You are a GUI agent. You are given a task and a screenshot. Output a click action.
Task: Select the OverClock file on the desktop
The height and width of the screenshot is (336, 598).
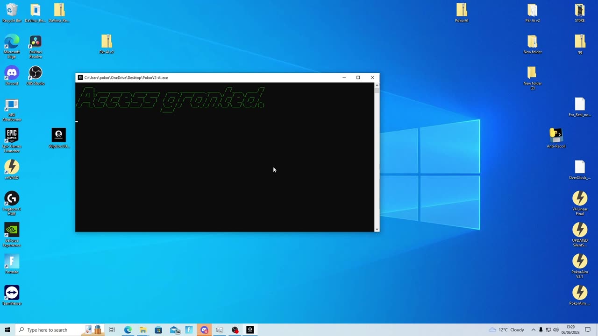[x=580, y=170]
